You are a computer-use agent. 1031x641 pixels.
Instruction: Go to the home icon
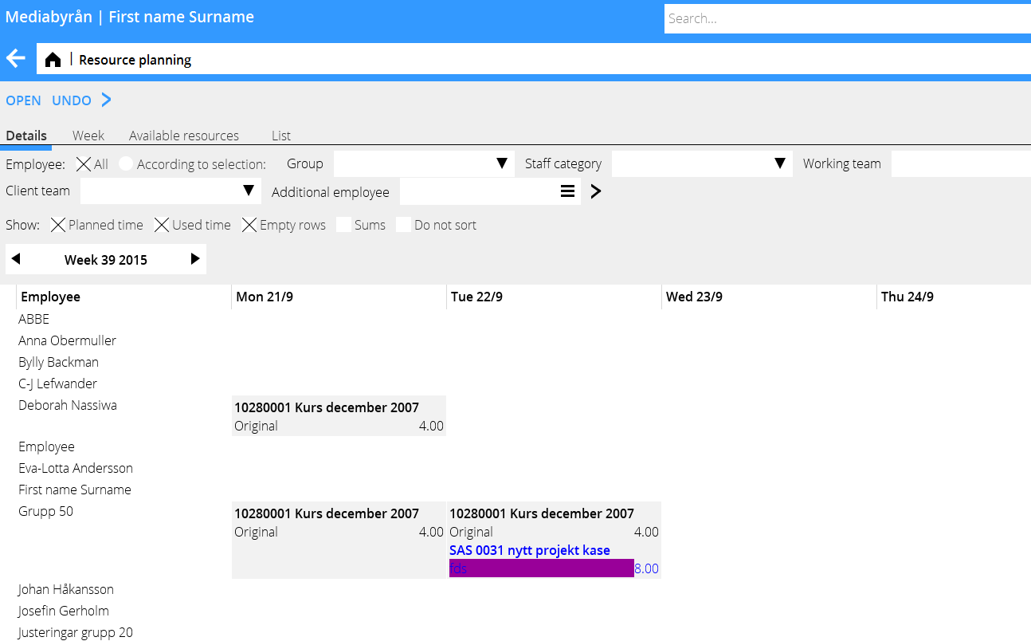coord(53,60)
